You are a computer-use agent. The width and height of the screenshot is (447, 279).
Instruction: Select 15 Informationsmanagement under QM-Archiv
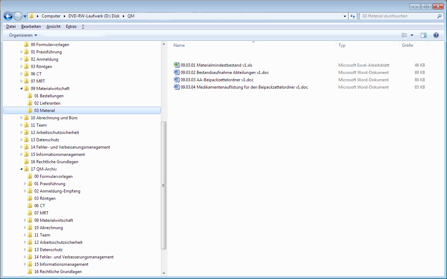[x=61, y=264]
